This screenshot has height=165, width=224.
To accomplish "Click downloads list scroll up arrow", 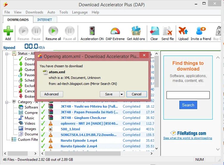I will click(x=157, y=54).
